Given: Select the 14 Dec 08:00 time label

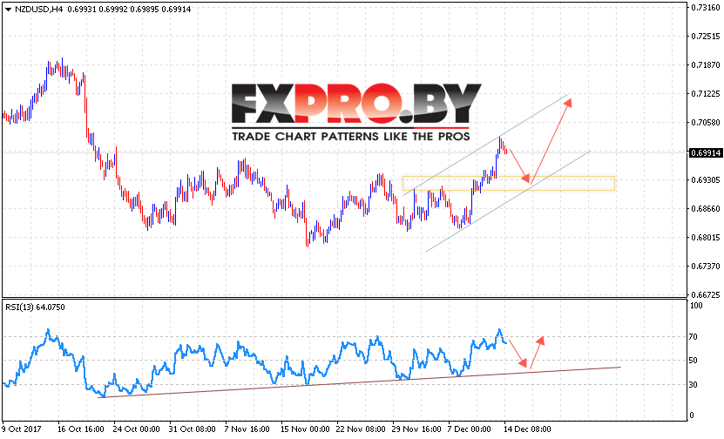Looking at the screenshot, I should [x=527, y=429].
